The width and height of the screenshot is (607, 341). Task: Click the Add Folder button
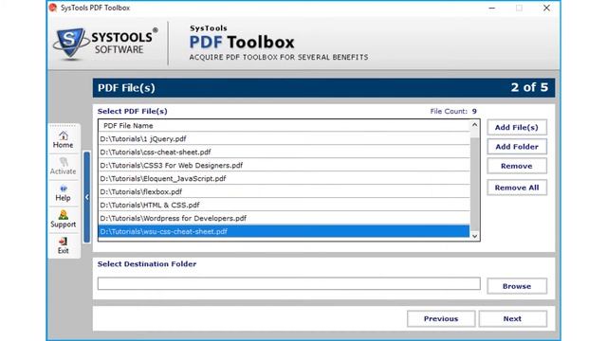tap(517, 147)
